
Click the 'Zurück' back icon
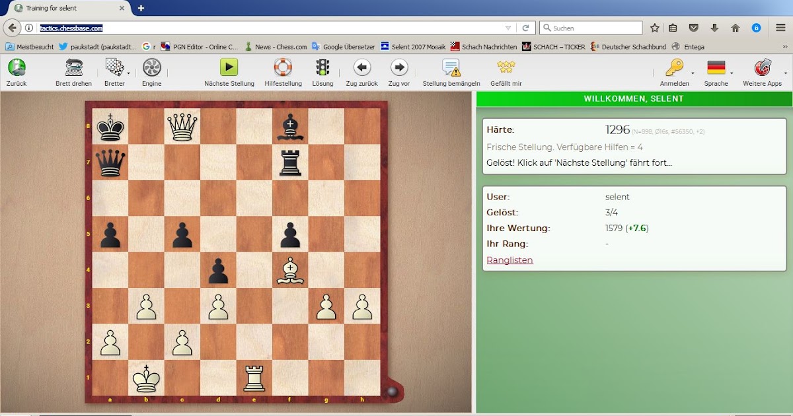[17, 69]
